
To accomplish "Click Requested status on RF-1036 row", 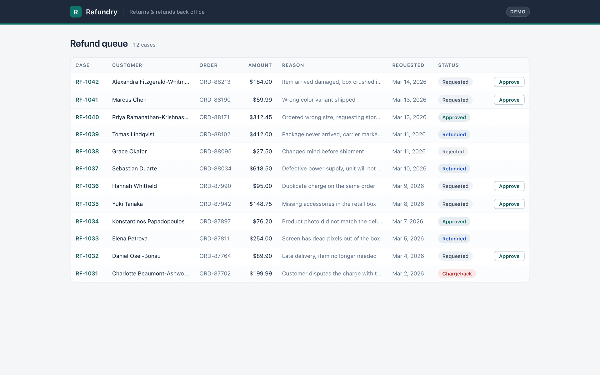I will click(x=455, y=186).
